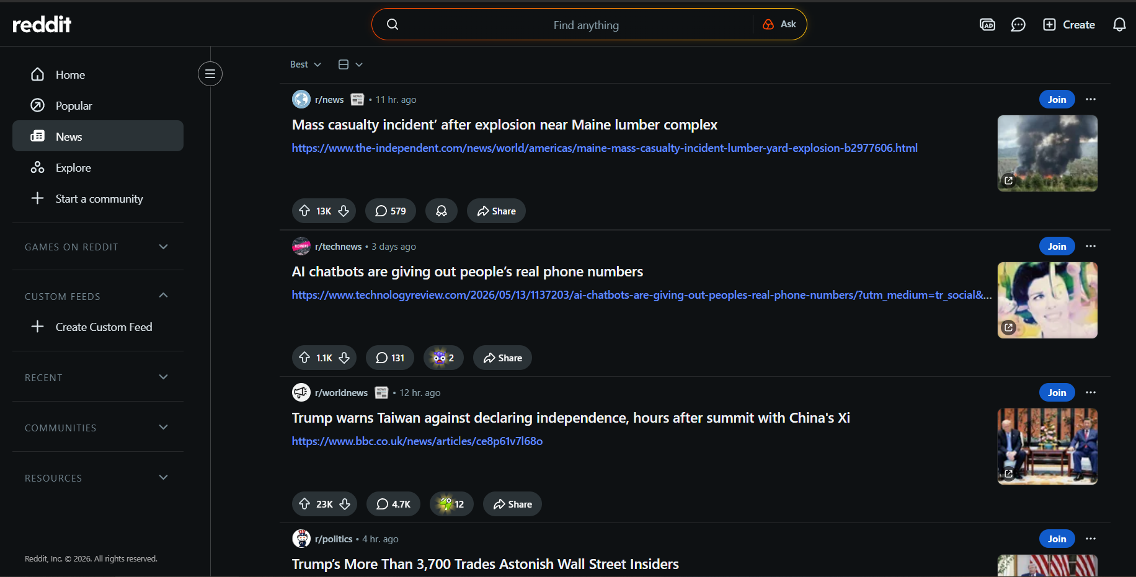Expand the Communities section

click(98, 428)
